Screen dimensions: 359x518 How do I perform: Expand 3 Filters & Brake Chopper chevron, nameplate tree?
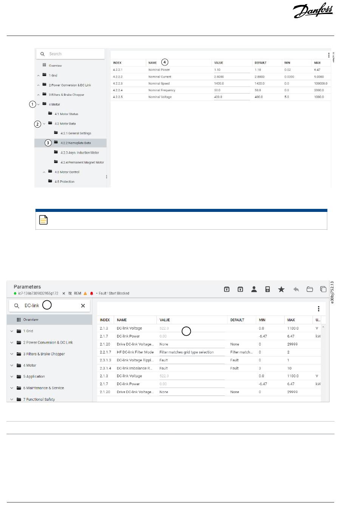coord(39,95)
